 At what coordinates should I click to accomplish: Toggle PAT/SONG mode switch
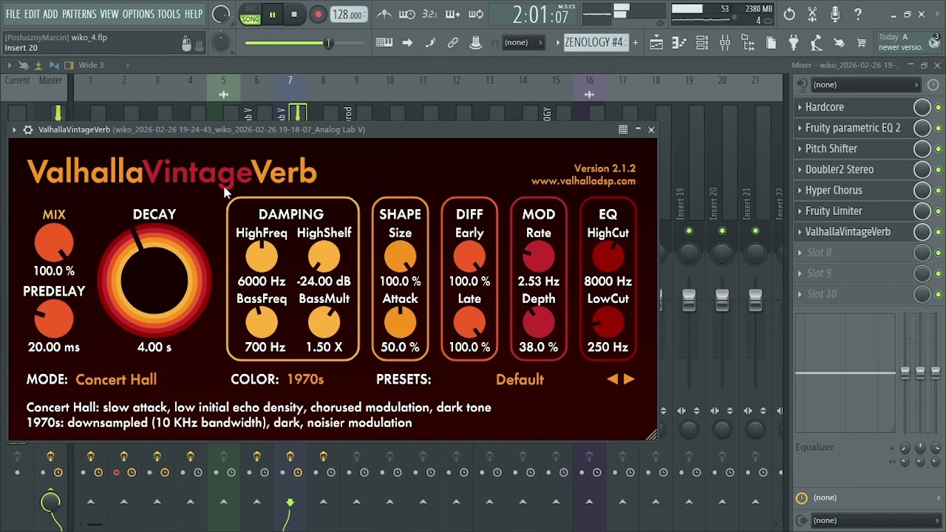pos(251,15)
